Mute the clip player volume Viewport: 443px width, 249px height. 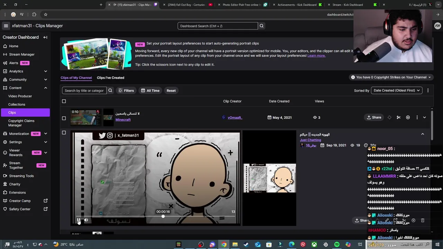click(x=86, y=220)
